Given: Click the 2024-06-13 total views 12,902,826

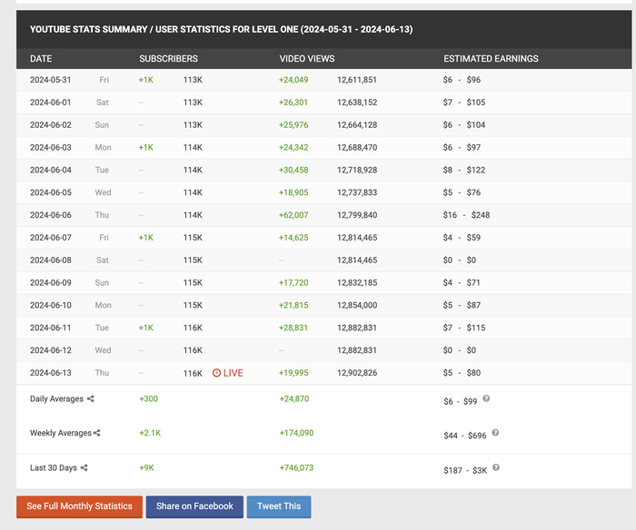Looking at the screenshot, I should click(357, 373).
